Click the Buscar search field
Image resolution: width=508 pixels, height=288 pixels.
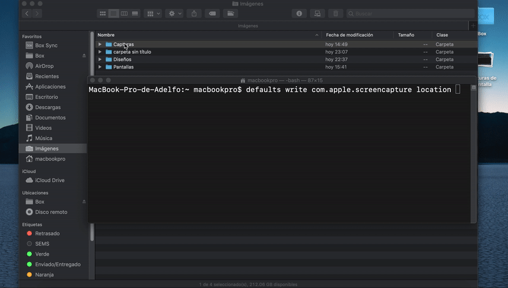410,13
